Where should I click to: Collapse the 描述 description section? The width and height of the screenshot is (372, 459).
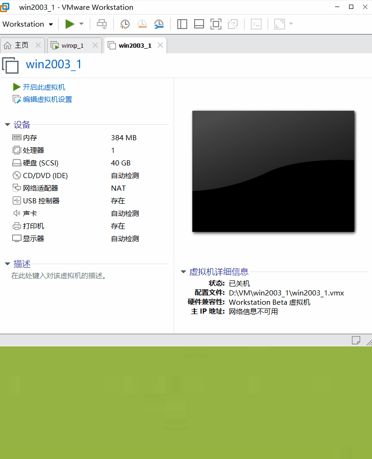[7, 264]
